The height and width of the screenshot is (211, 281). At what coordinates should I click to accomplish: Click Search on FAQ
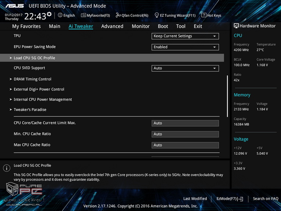click(265, 199)
